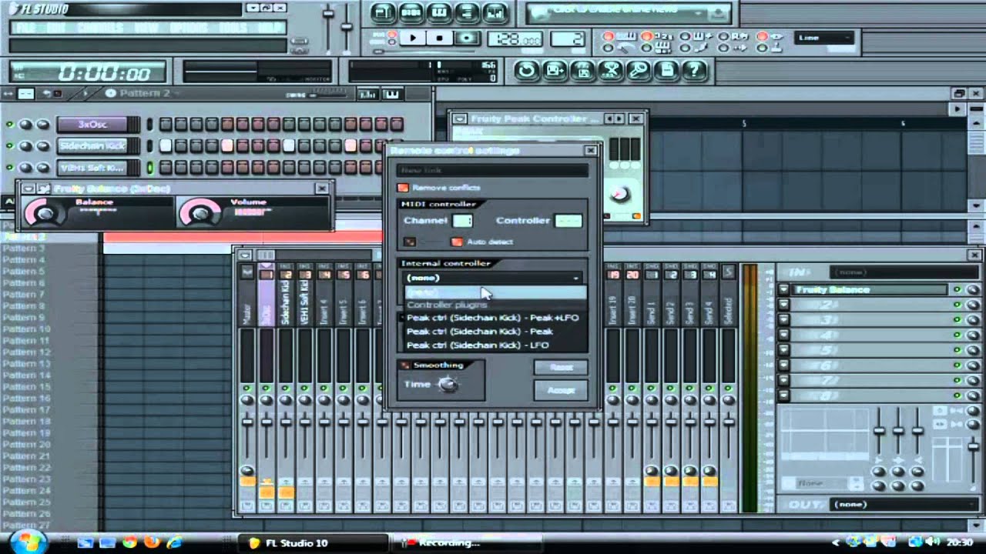Toggle Auto detect in MIDI controller section

tap(458, 242)
